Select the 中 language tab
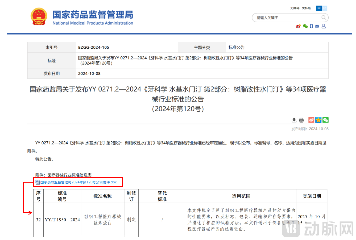This screenshot has width=356, height=240. (x=319, y=8)
